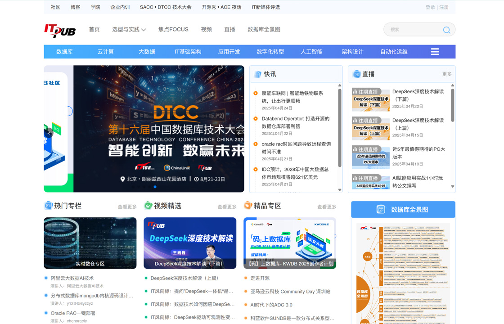Select the 架构设计 category tab

[352, 52]
